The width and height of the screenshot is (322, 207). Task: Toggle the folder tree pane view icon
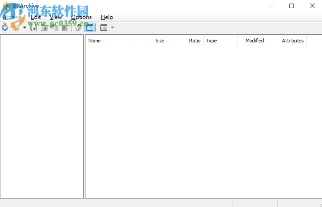(90, 28)
